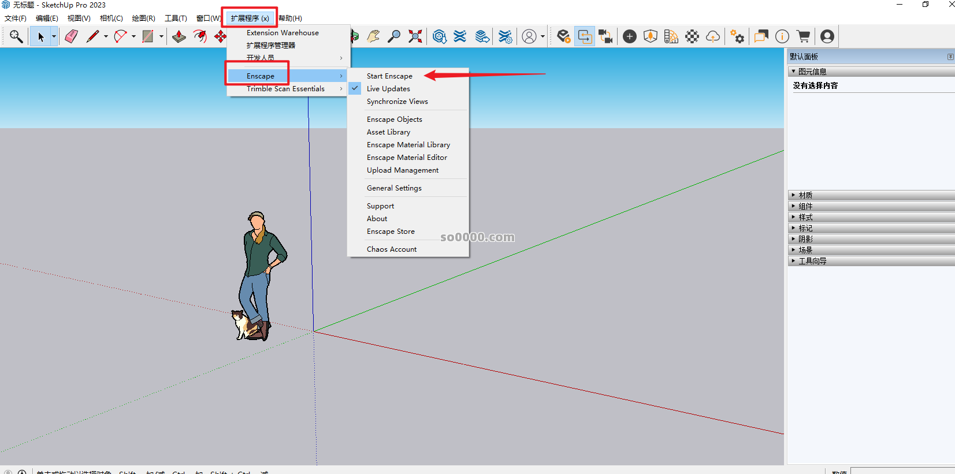Open Enscape material editor checkerboard icon
The width and height of the screenshot is (955, 474).
tap(692, 36)
